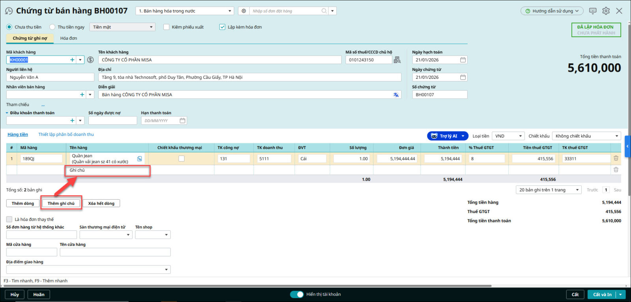Tick the Là hóa đơn thay thế checkbox
Viewport: 631px width, 302px height.
tap(9, 219)
